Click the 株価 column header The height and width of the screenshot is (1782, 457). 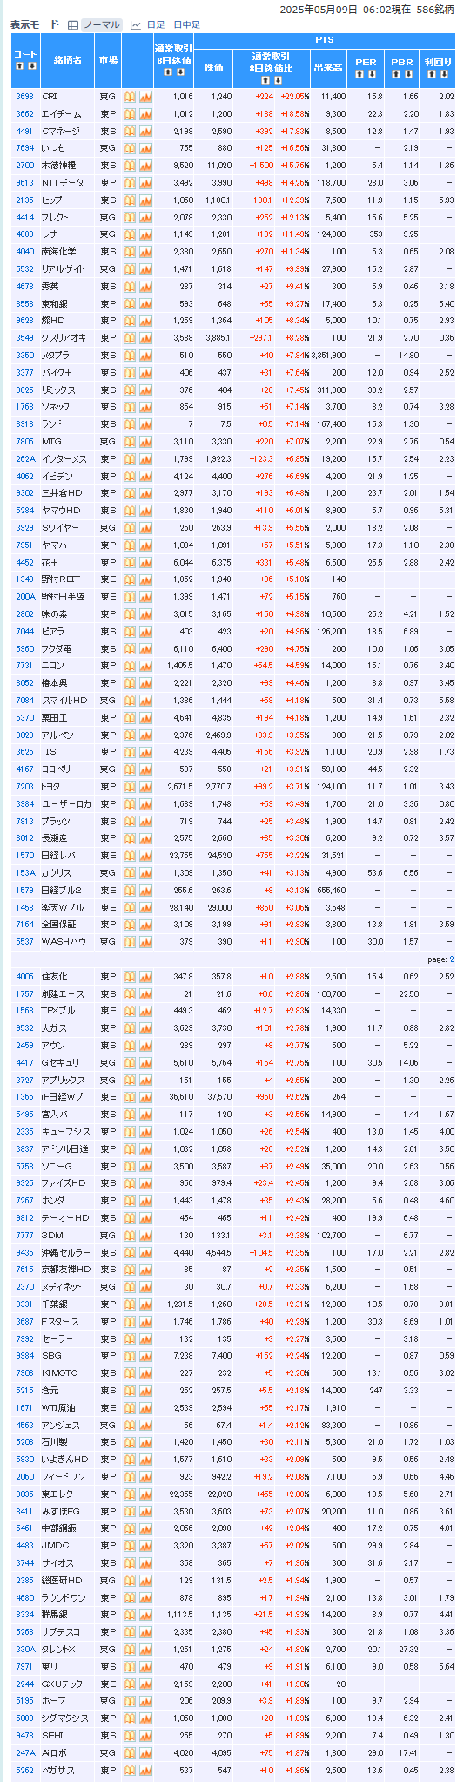214,68
